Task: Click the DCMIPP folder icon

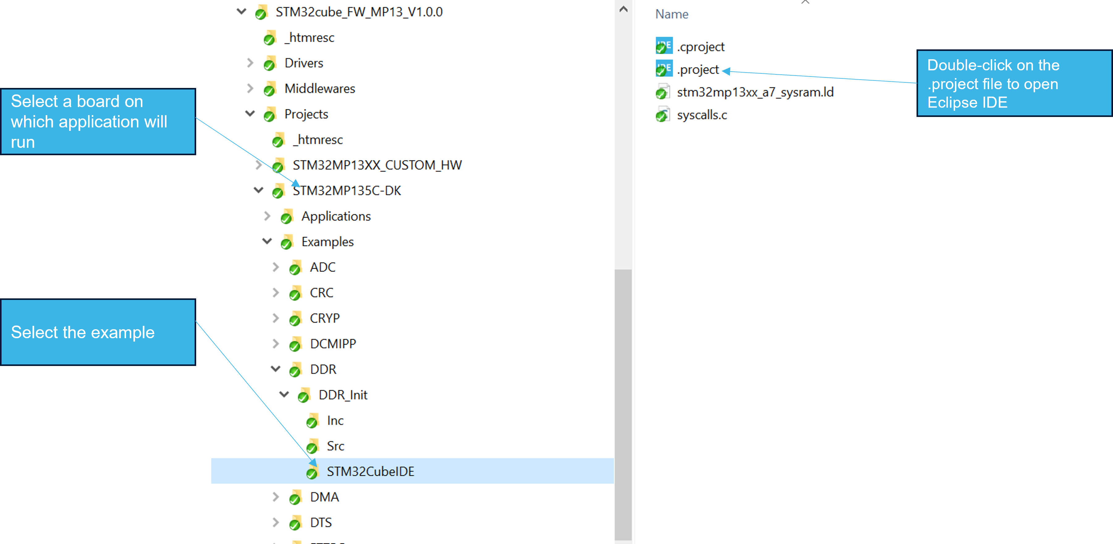Action: coord(296,344)
